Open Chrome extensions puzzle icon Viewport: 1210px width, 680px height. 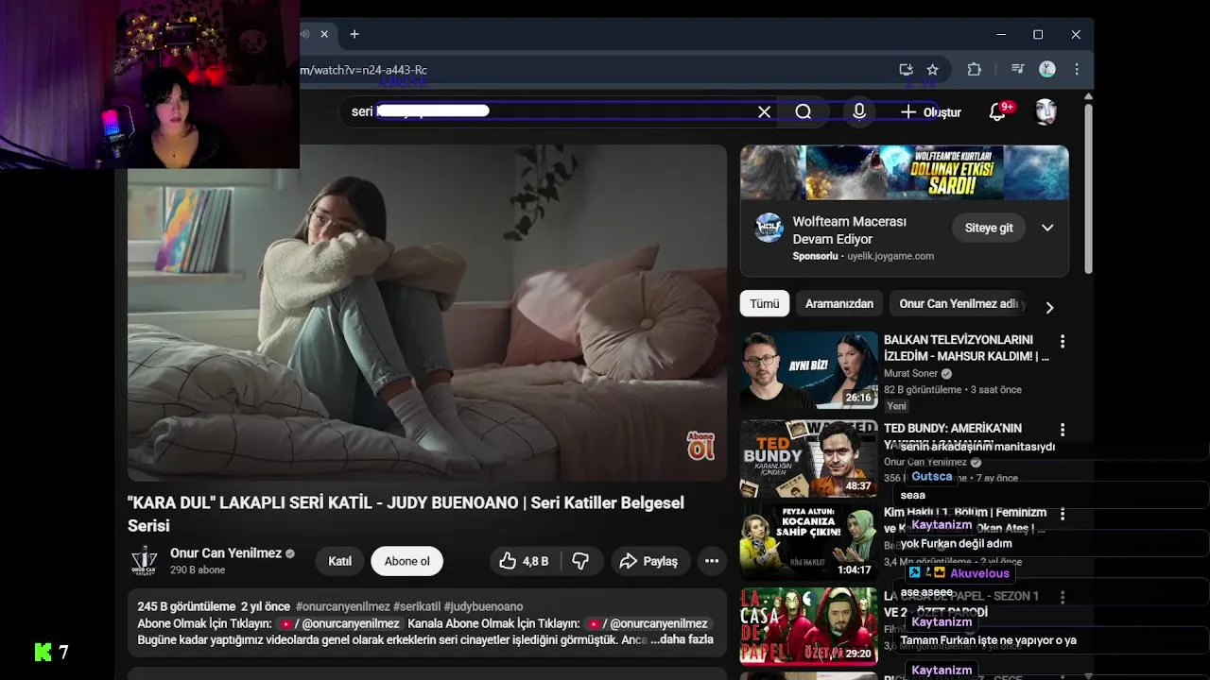point(975,70)
